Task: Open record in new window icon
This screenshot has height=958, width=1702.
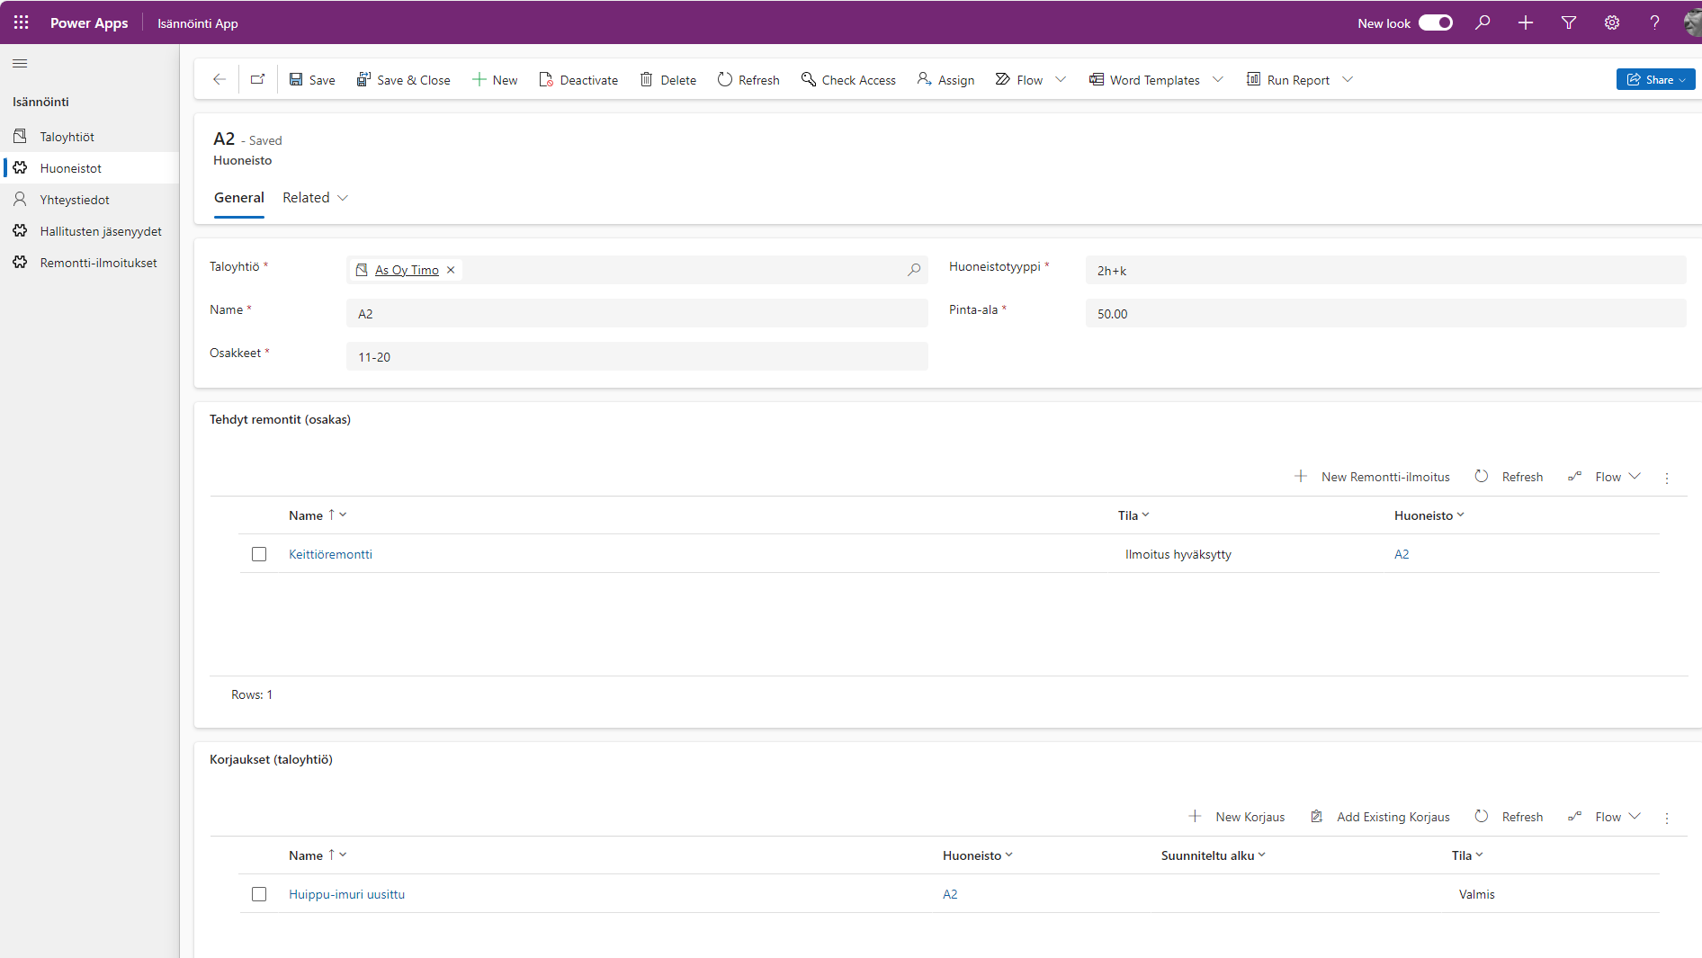Action: point(257,79)
